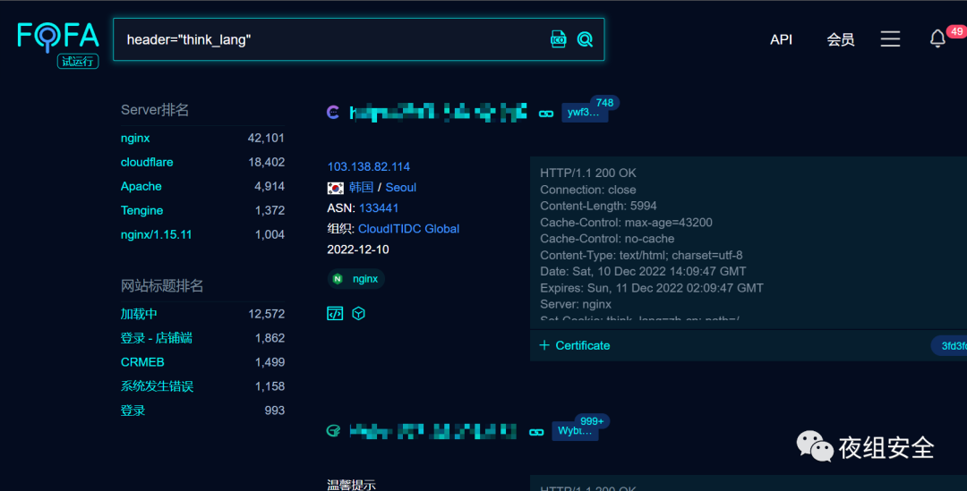Open the first blurred result host link
Viewport: 967px width, 491px height.
439,112
